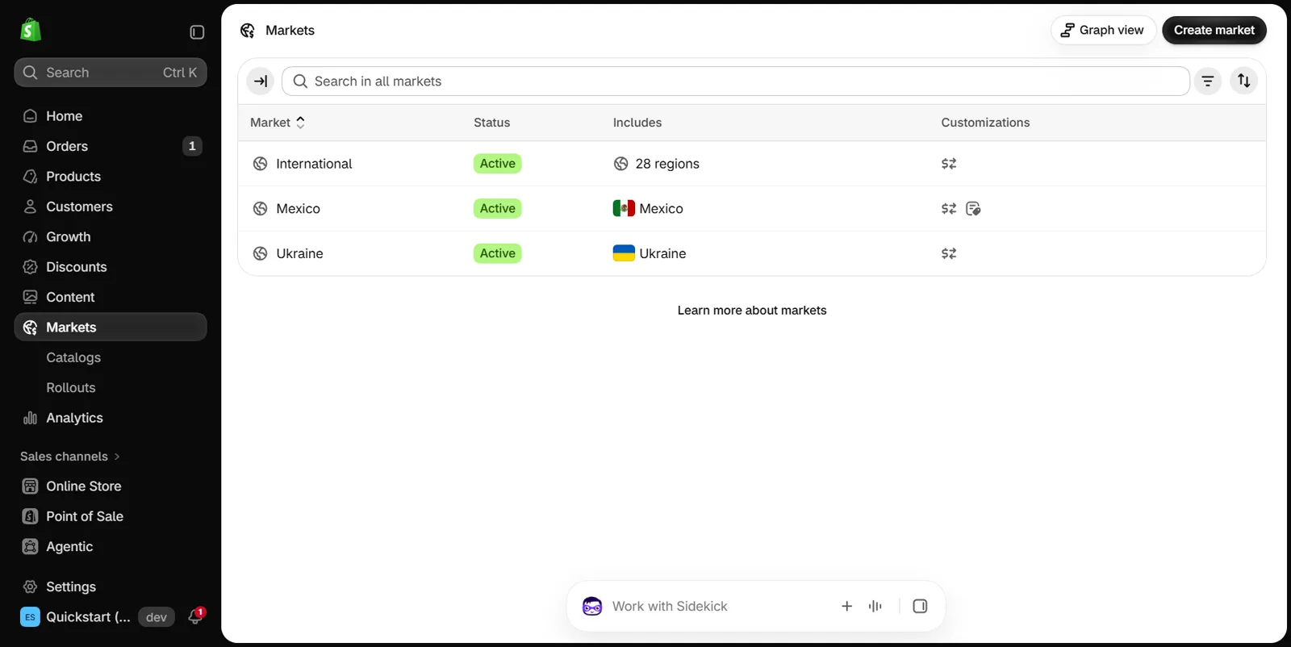Click the Create market button
The height and width of the screenshot is (647, 1291).
click(1214, 30)
